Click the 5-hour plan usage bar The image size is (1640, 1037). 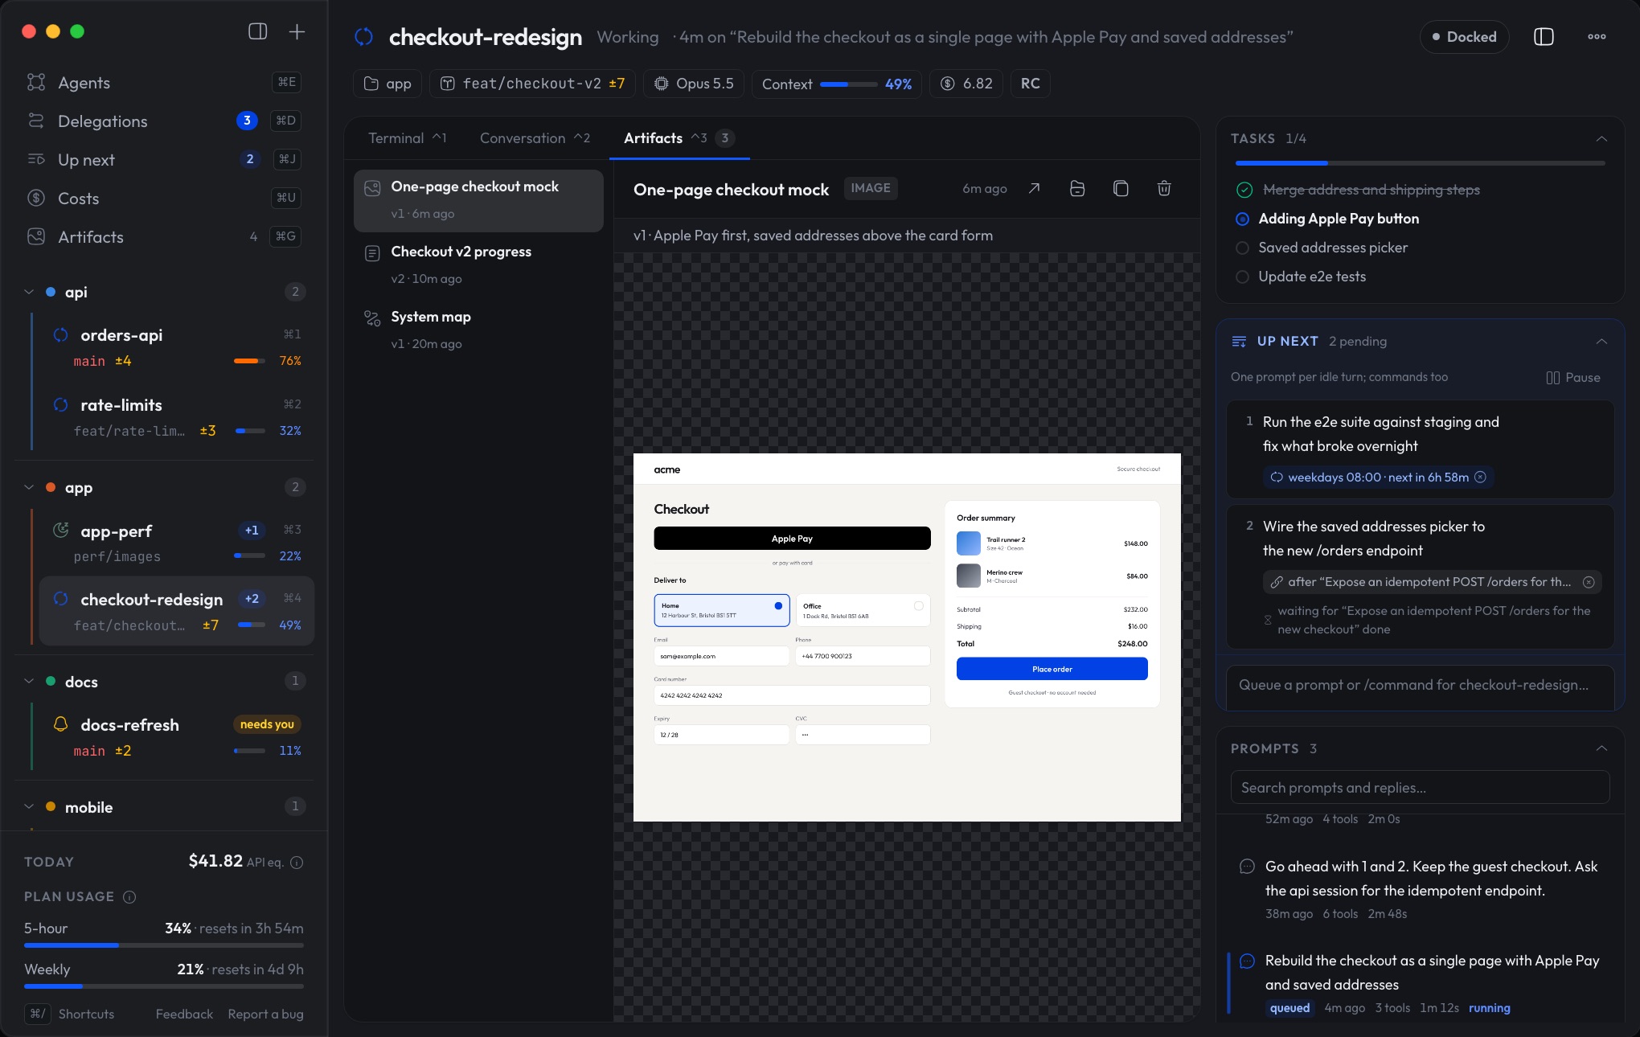164,945
